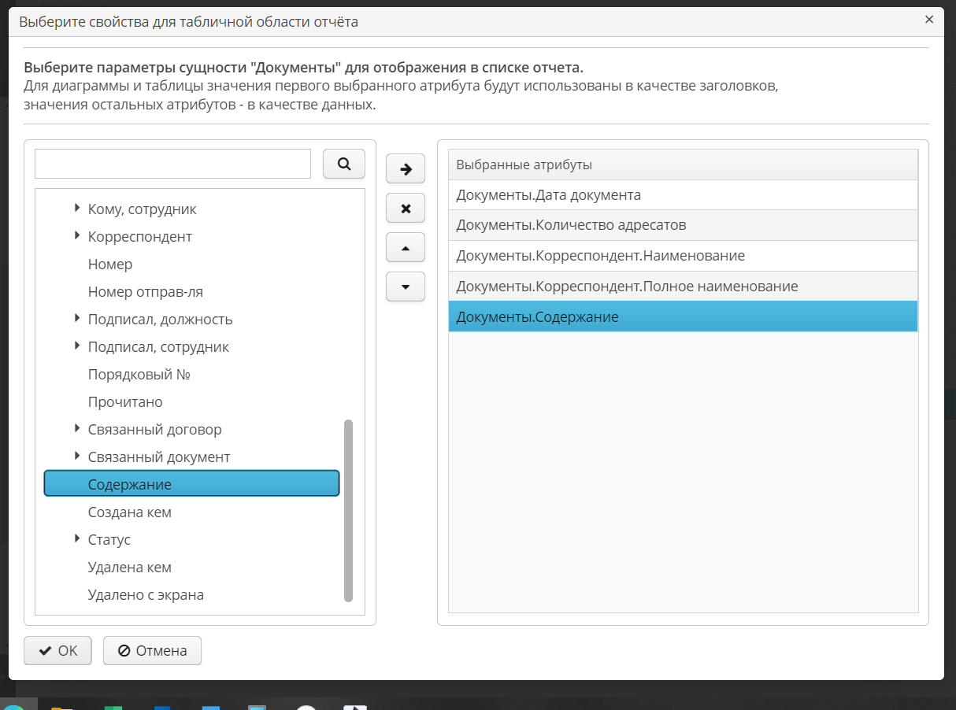Select 'Прочитано' attribute in the tree
The width and height of the screenshot is (956, 710).
(x=125, y=402)
